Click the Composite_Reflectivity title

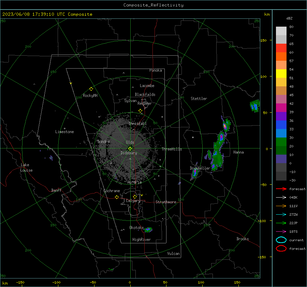[153, 5]
